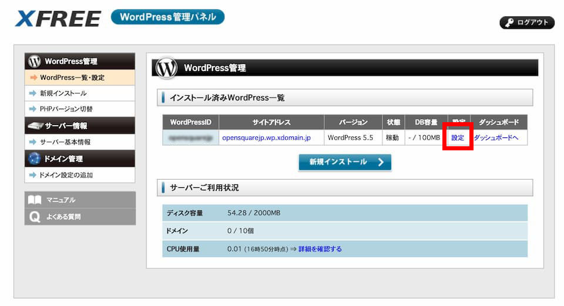Image resolution: width=564 pixels, height=306 pixels.
Task: Click the key icon on logout button
Action: [509, 23]
